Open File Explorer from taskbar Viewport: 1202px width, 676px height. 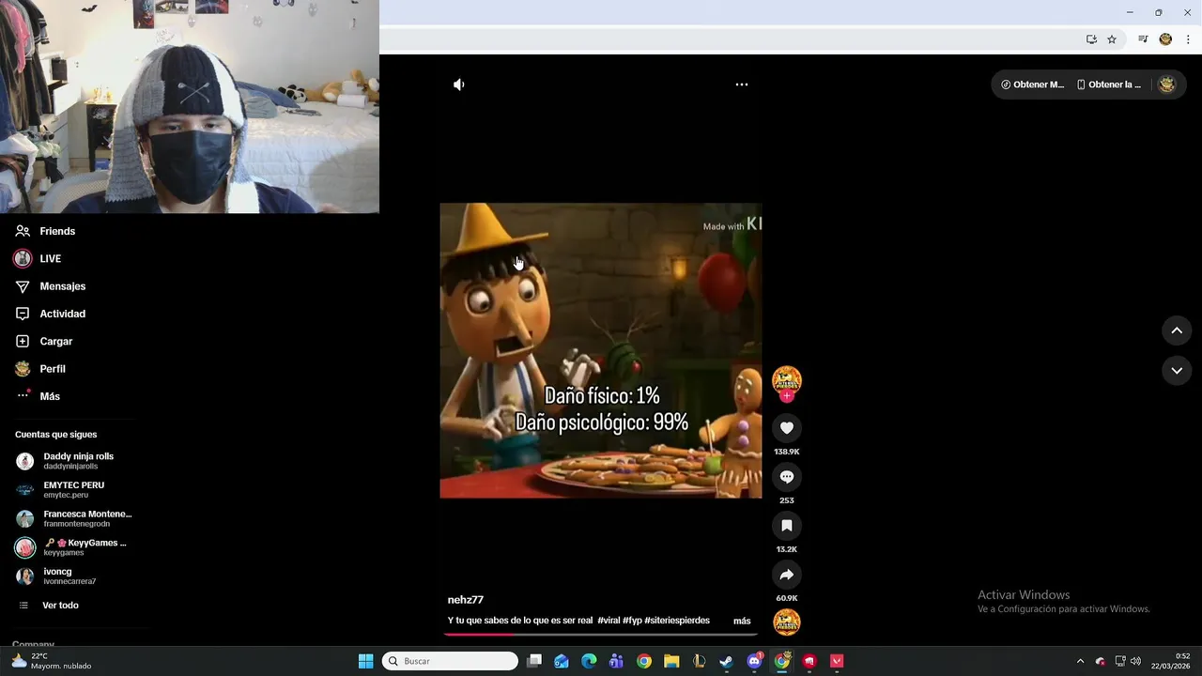pyautogui.click(x=671, y=661)
